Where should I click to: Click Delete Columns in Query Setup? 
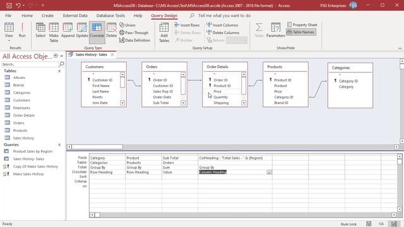pos(223,33)
